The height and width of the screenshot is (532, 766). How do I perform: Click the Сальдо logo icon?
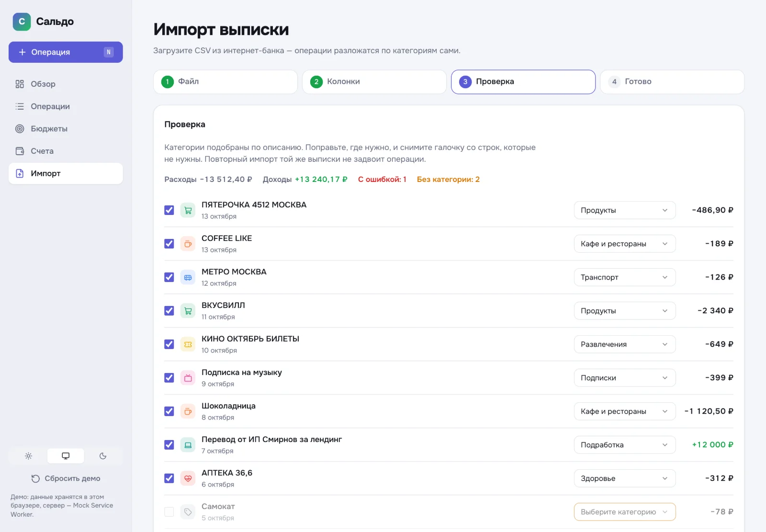[x=22, y=22]
